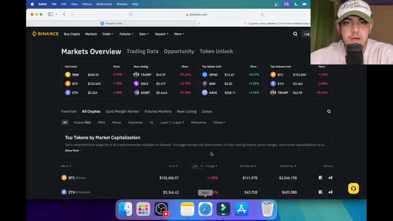Click the Ethereum icon in the table row
393x221 pixels.
[64, 192]
